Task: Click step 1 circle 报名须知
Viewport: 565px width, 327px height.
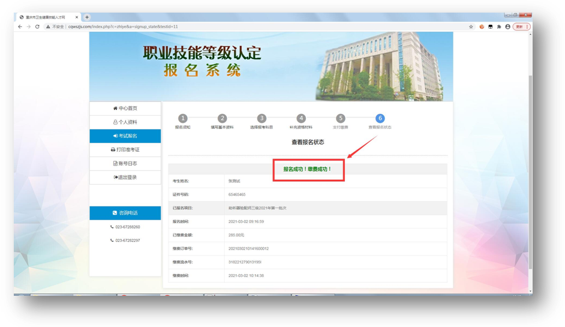Action: [183, 119]
